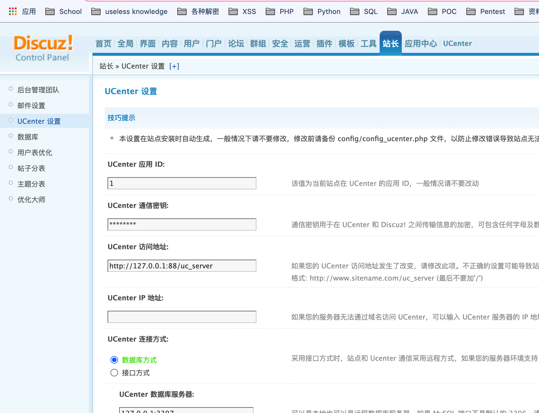Viewport: 539px width, 413px height.
Task: Switch to the 用户 nav tab
Action: coord(192,44)
